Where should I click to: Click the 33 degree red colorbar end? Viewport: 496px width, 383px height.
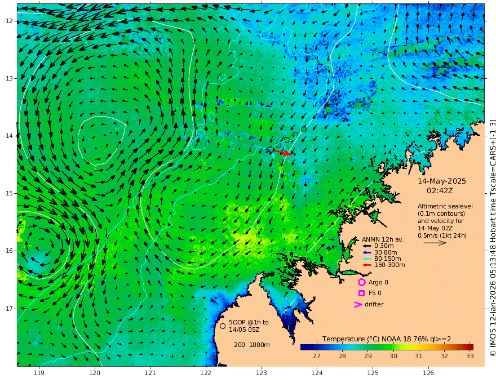(470, 347)
